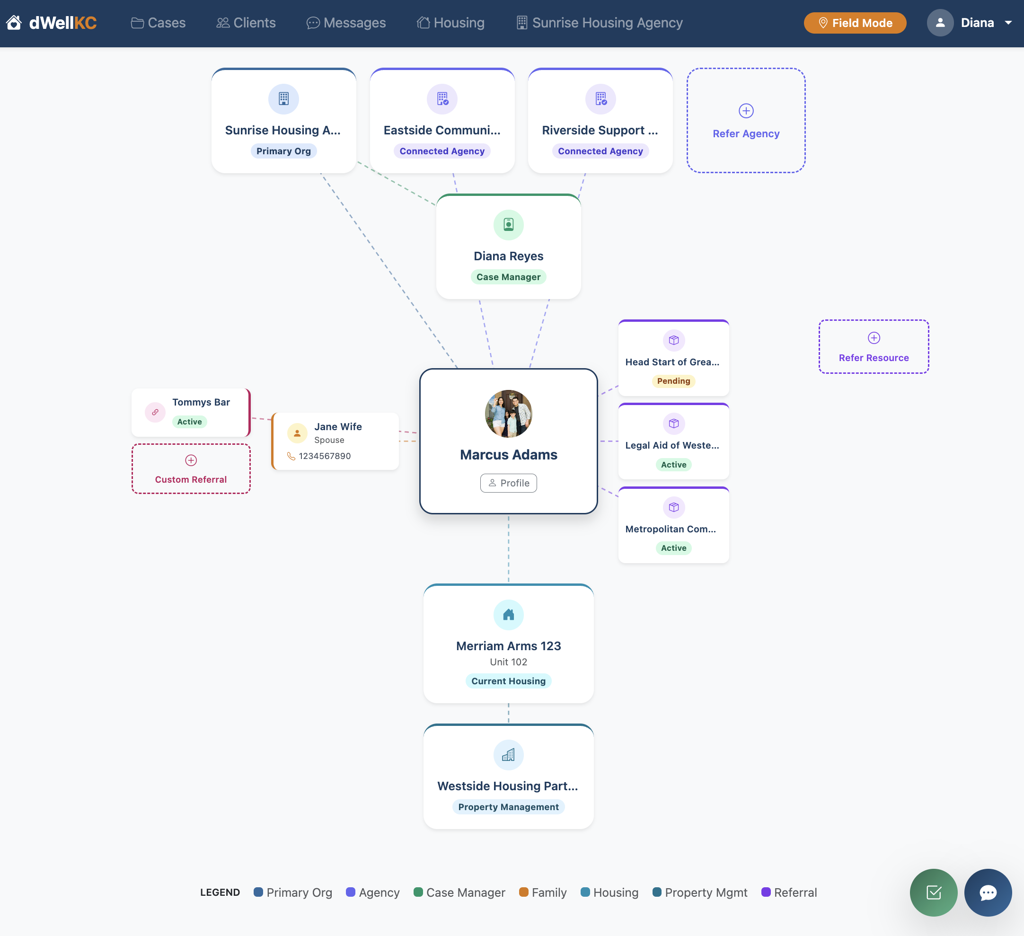Click the Active status on Metropolitan Com
1024x936 pixels.
tap(673, 548)
